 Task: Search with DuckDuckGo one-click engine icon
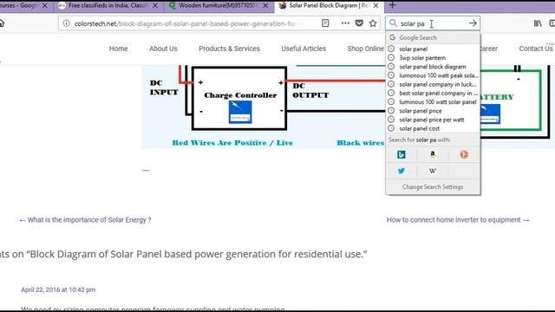coord(464,154)
